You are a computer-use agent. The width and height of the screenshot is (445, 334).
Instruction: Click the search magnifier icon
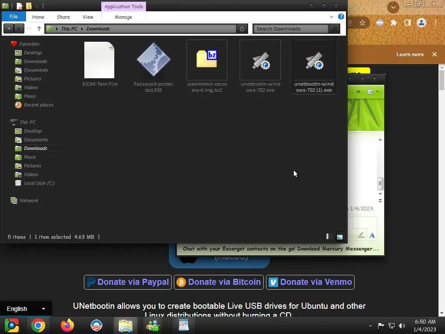[x=334, y=29]
